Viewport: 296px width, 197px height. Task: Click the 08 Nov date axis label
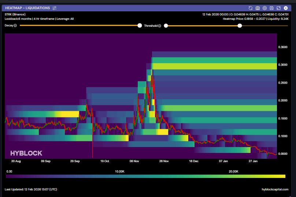[134, 161]
